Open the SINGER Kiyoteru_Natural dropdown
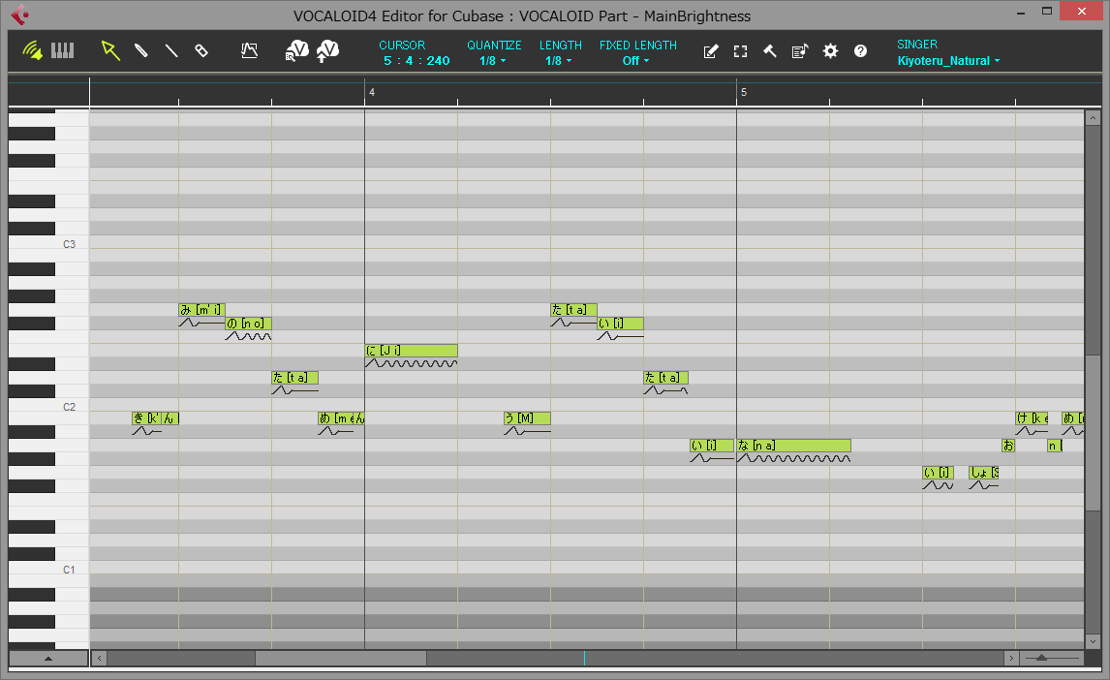 pos(948,61)
